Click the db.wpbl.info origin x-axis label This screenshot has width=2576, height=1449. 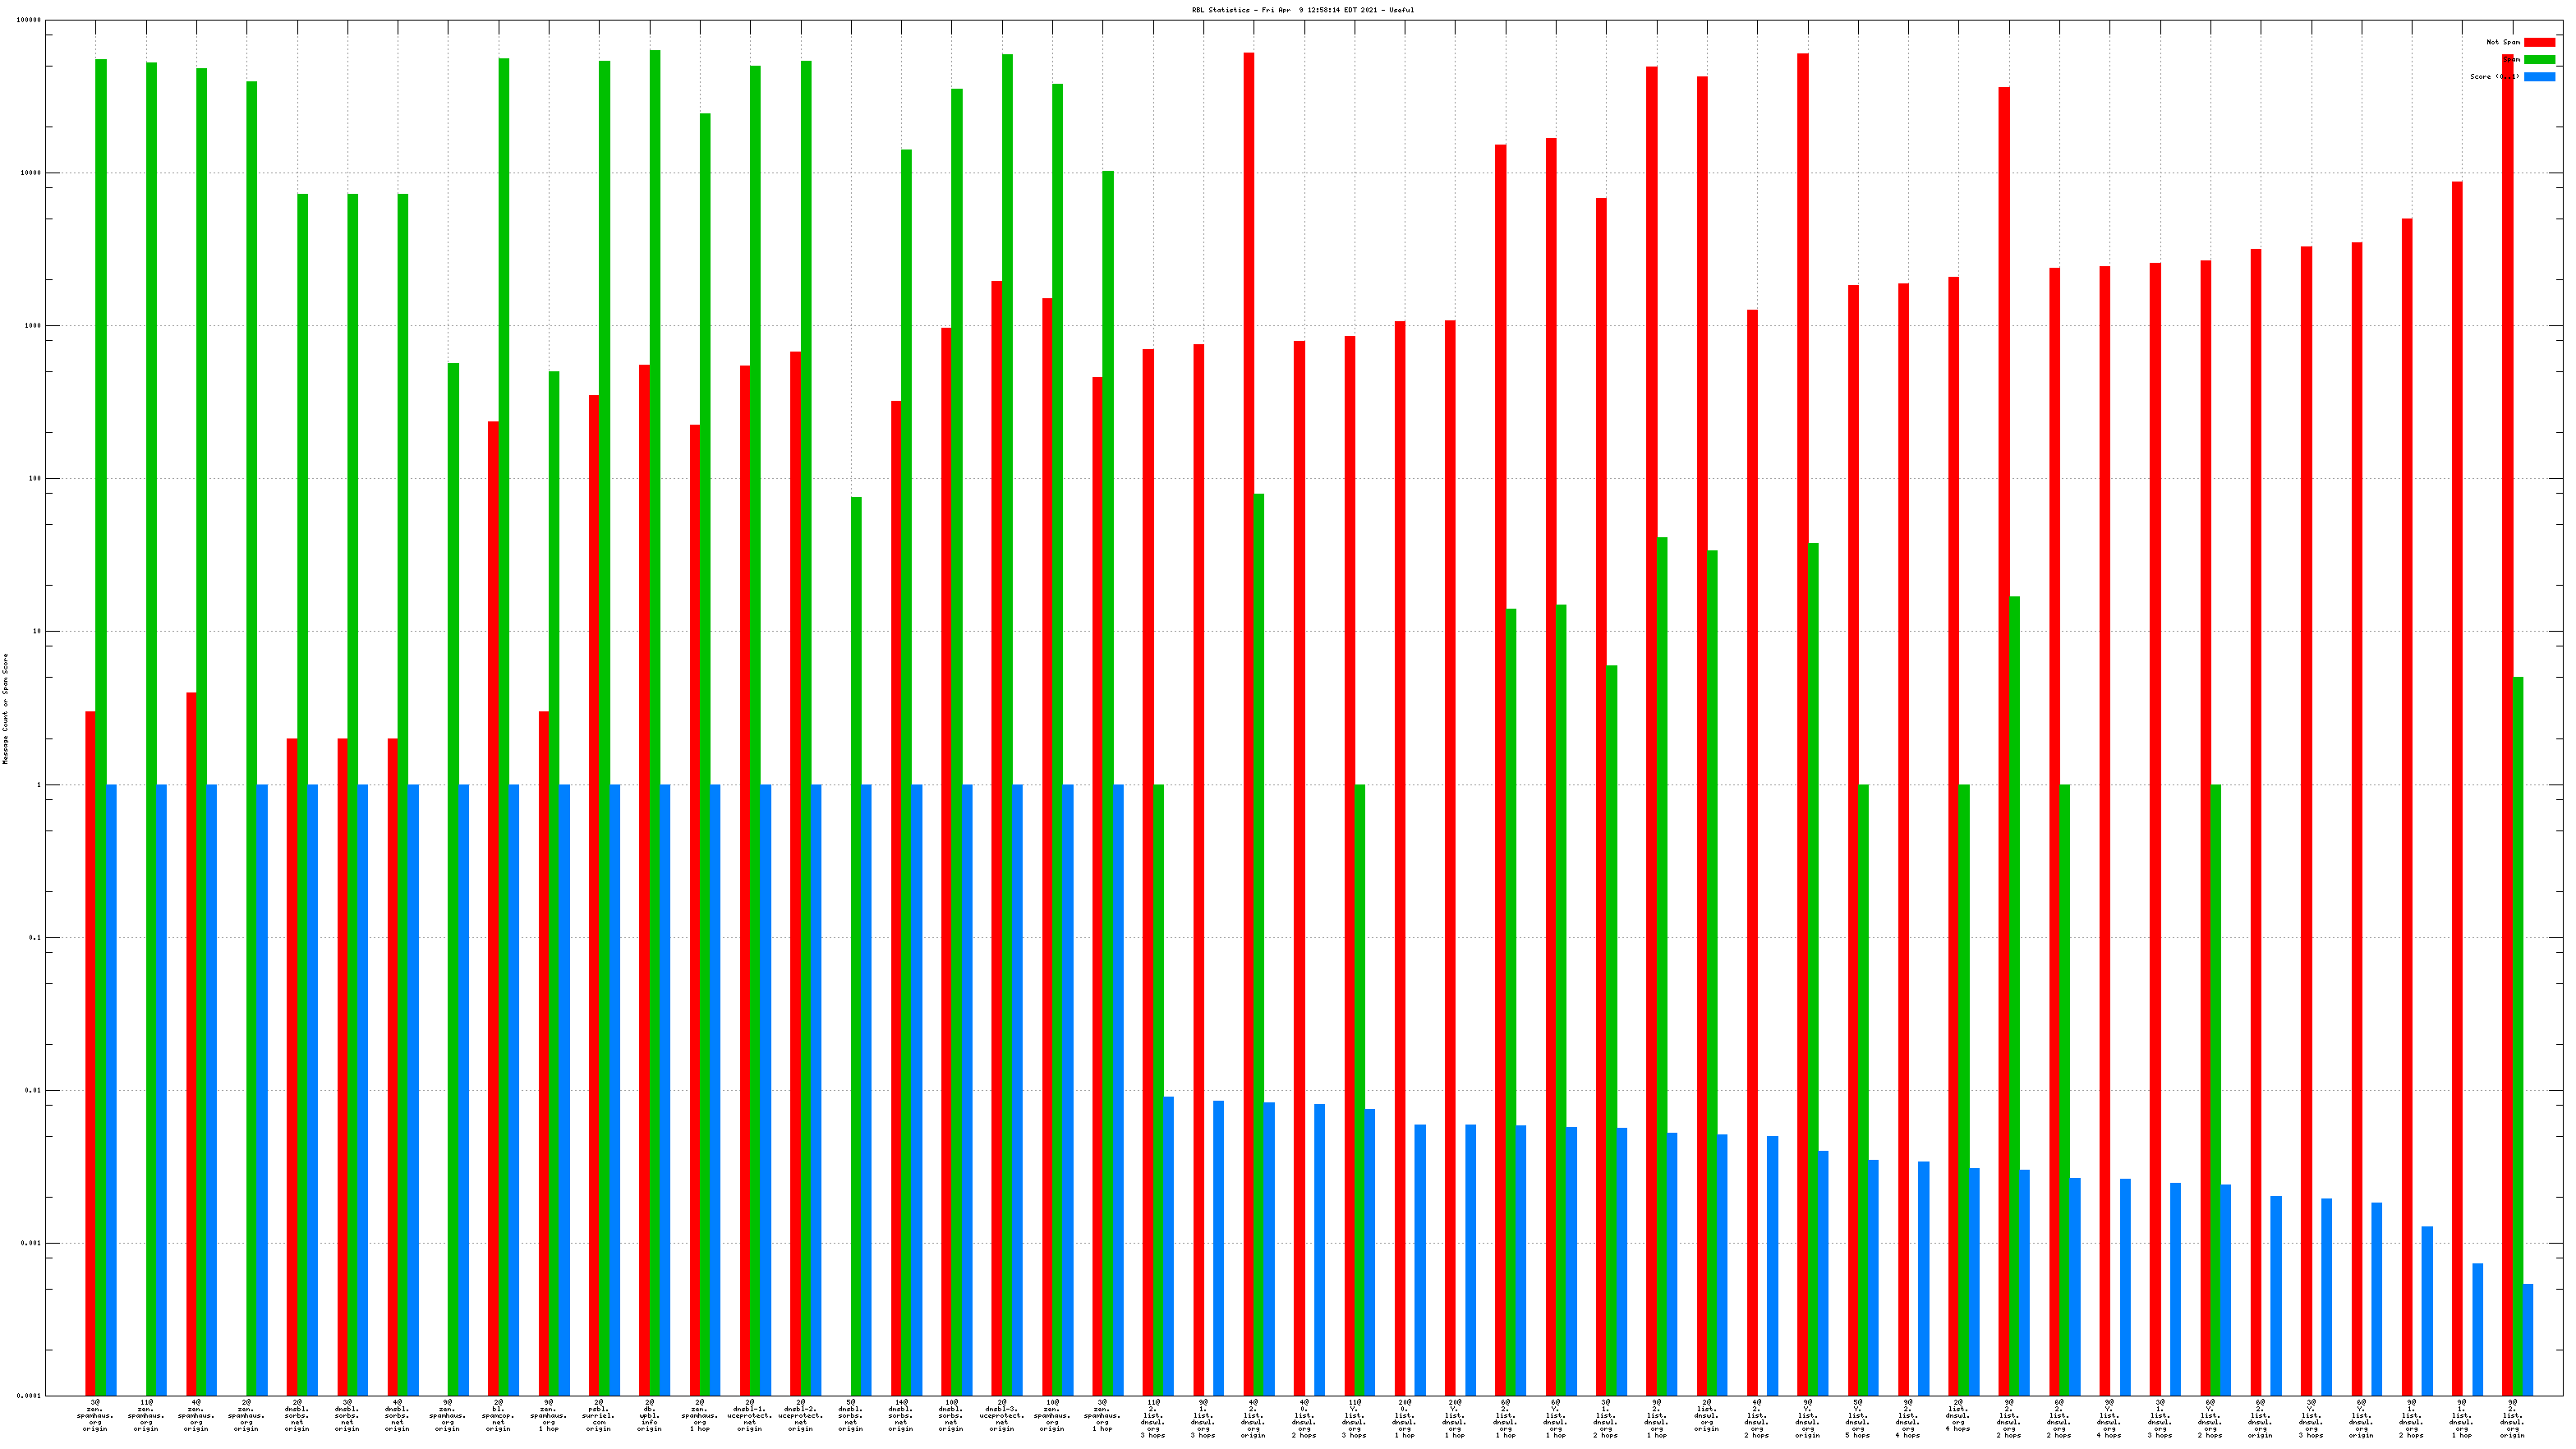(649, 1416)
